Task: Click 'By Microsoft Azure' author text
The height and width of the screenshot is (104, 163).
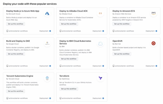Action: (x=13, y=14)
